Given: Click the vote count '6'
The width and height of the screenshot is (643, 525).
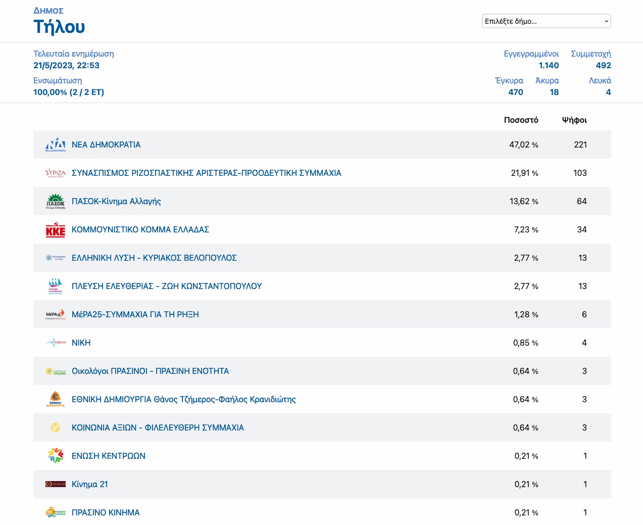Looking at the screenshot, I should point(584,314).
